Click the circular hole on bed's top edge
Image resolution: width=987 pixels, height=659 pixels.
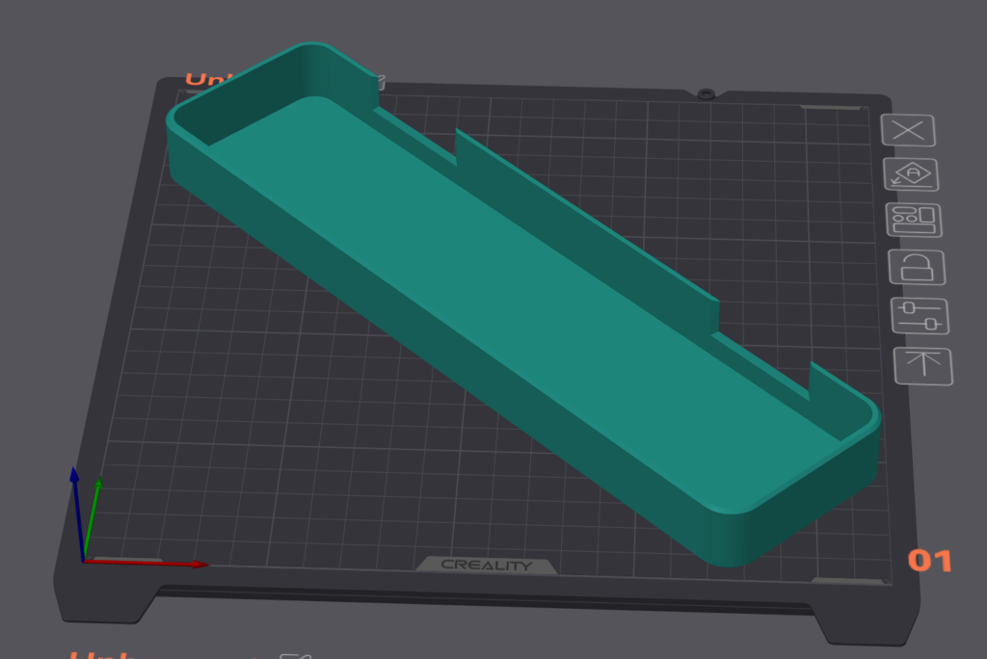706,94
